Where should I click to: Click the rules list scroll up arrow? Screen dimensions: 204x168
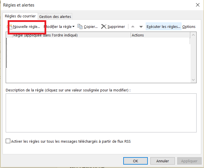pos(193,35)
